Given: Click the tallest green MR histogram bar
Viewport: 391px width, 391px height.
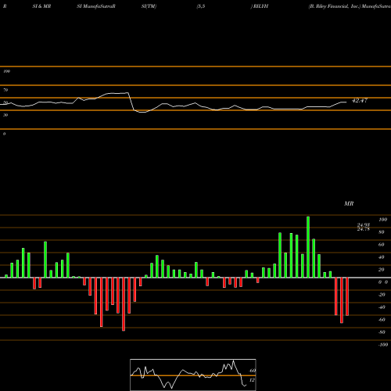Looking at the screenshot, I should pos(308,247).
